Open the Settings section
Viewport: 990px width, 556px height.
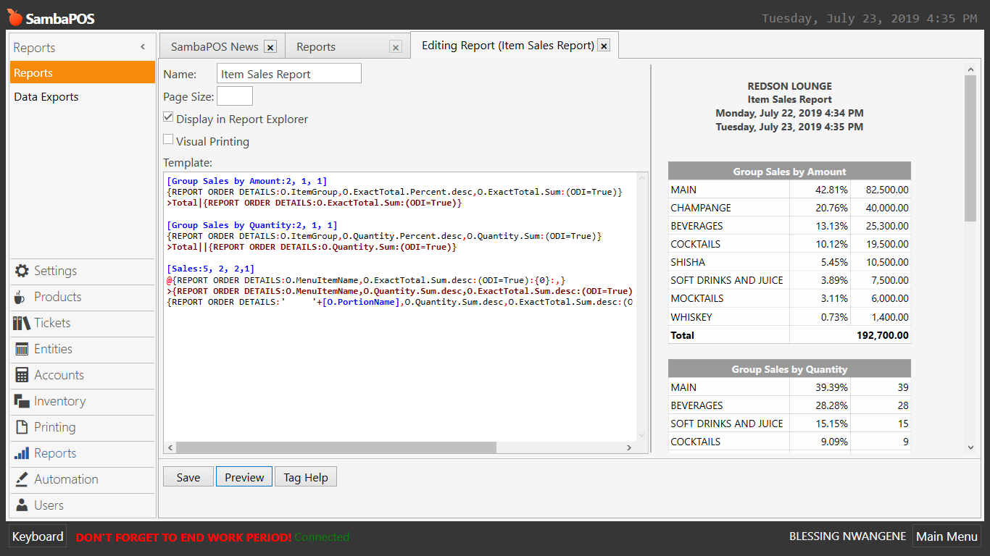pyautogui.click(x=83, y=271)
